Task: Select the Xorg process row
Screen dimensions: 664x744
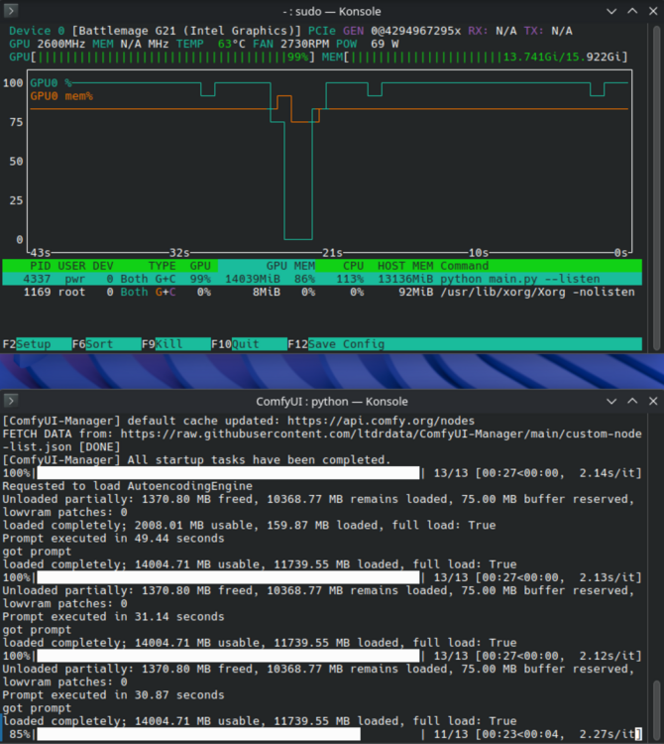Action: coord(322,292)
